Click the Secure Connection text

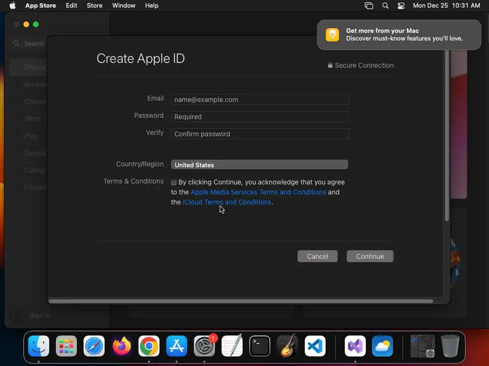[x=364, y=65]
